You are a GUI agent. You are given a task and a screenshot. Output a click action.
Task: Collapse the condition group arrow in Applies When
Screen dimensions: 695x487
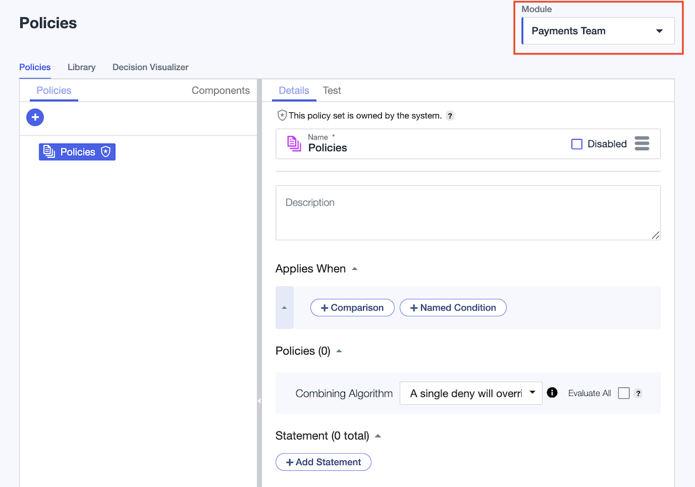click(x=284, y=307)
